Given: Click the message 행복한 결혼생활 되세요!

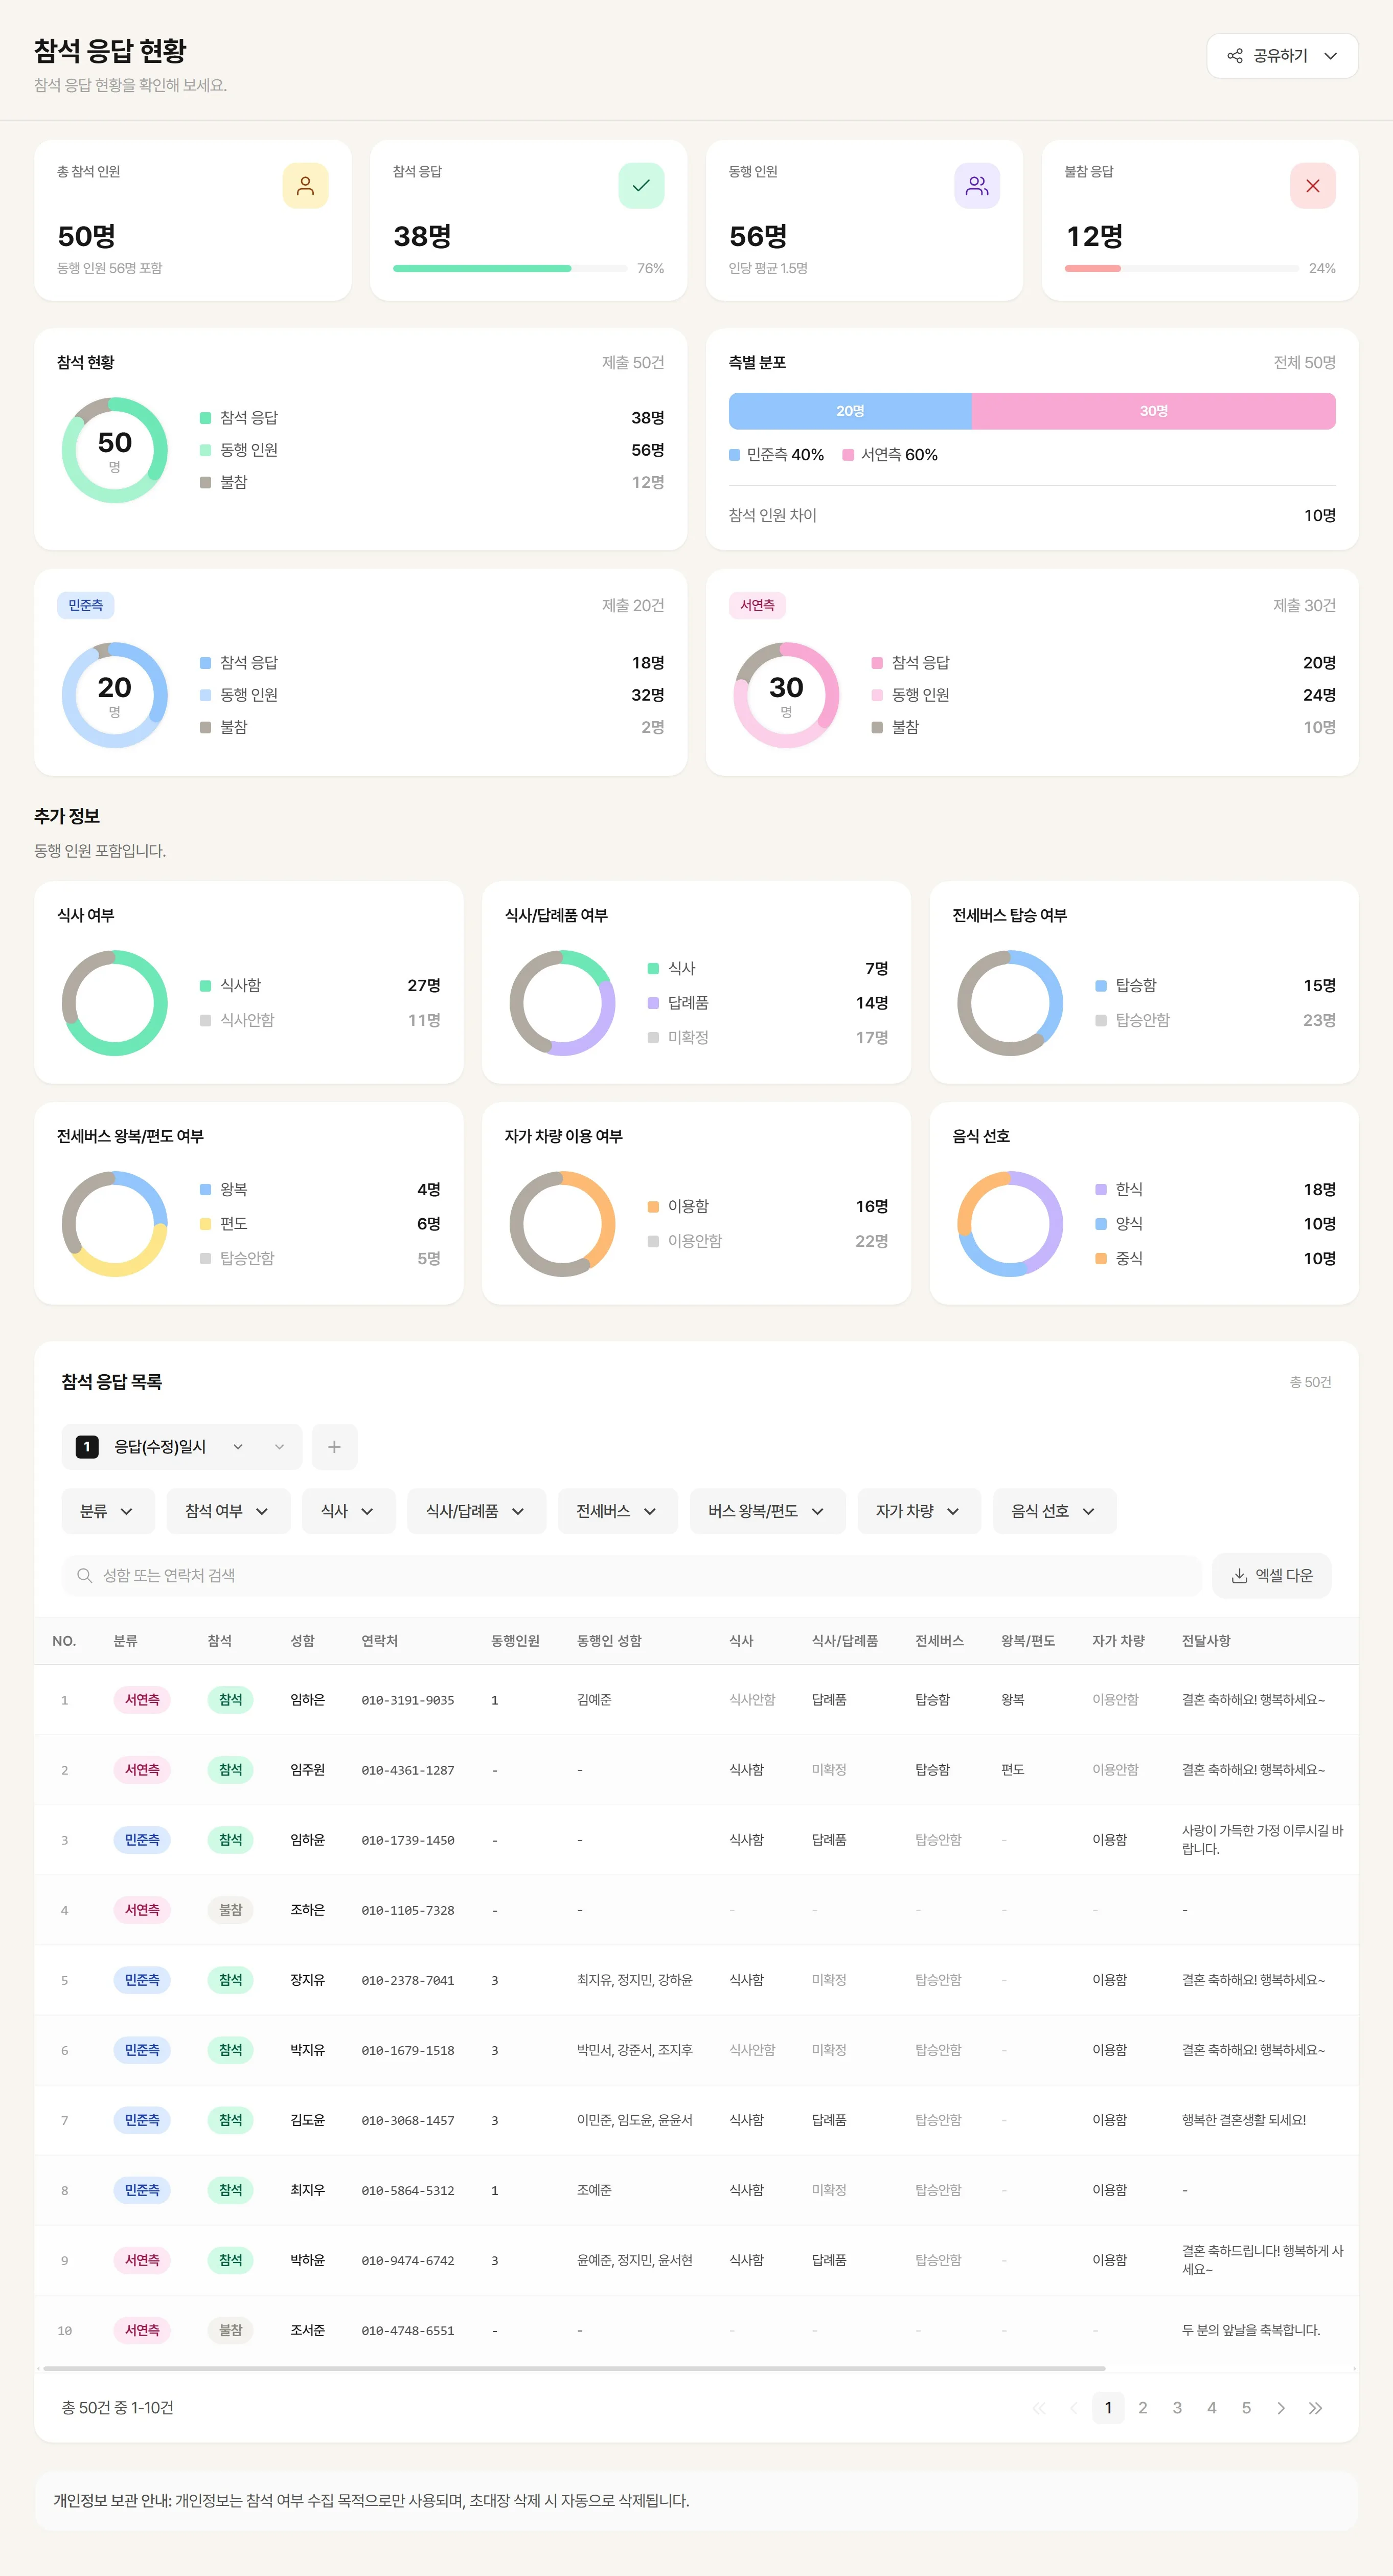Looking at the screenshot, I should point(1243,2120).
